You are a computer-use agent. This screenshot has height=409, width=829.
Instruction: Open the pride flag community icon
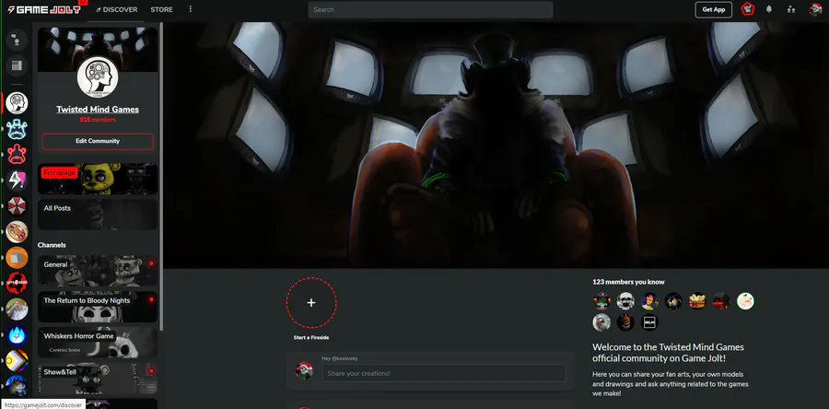[17, 361]
